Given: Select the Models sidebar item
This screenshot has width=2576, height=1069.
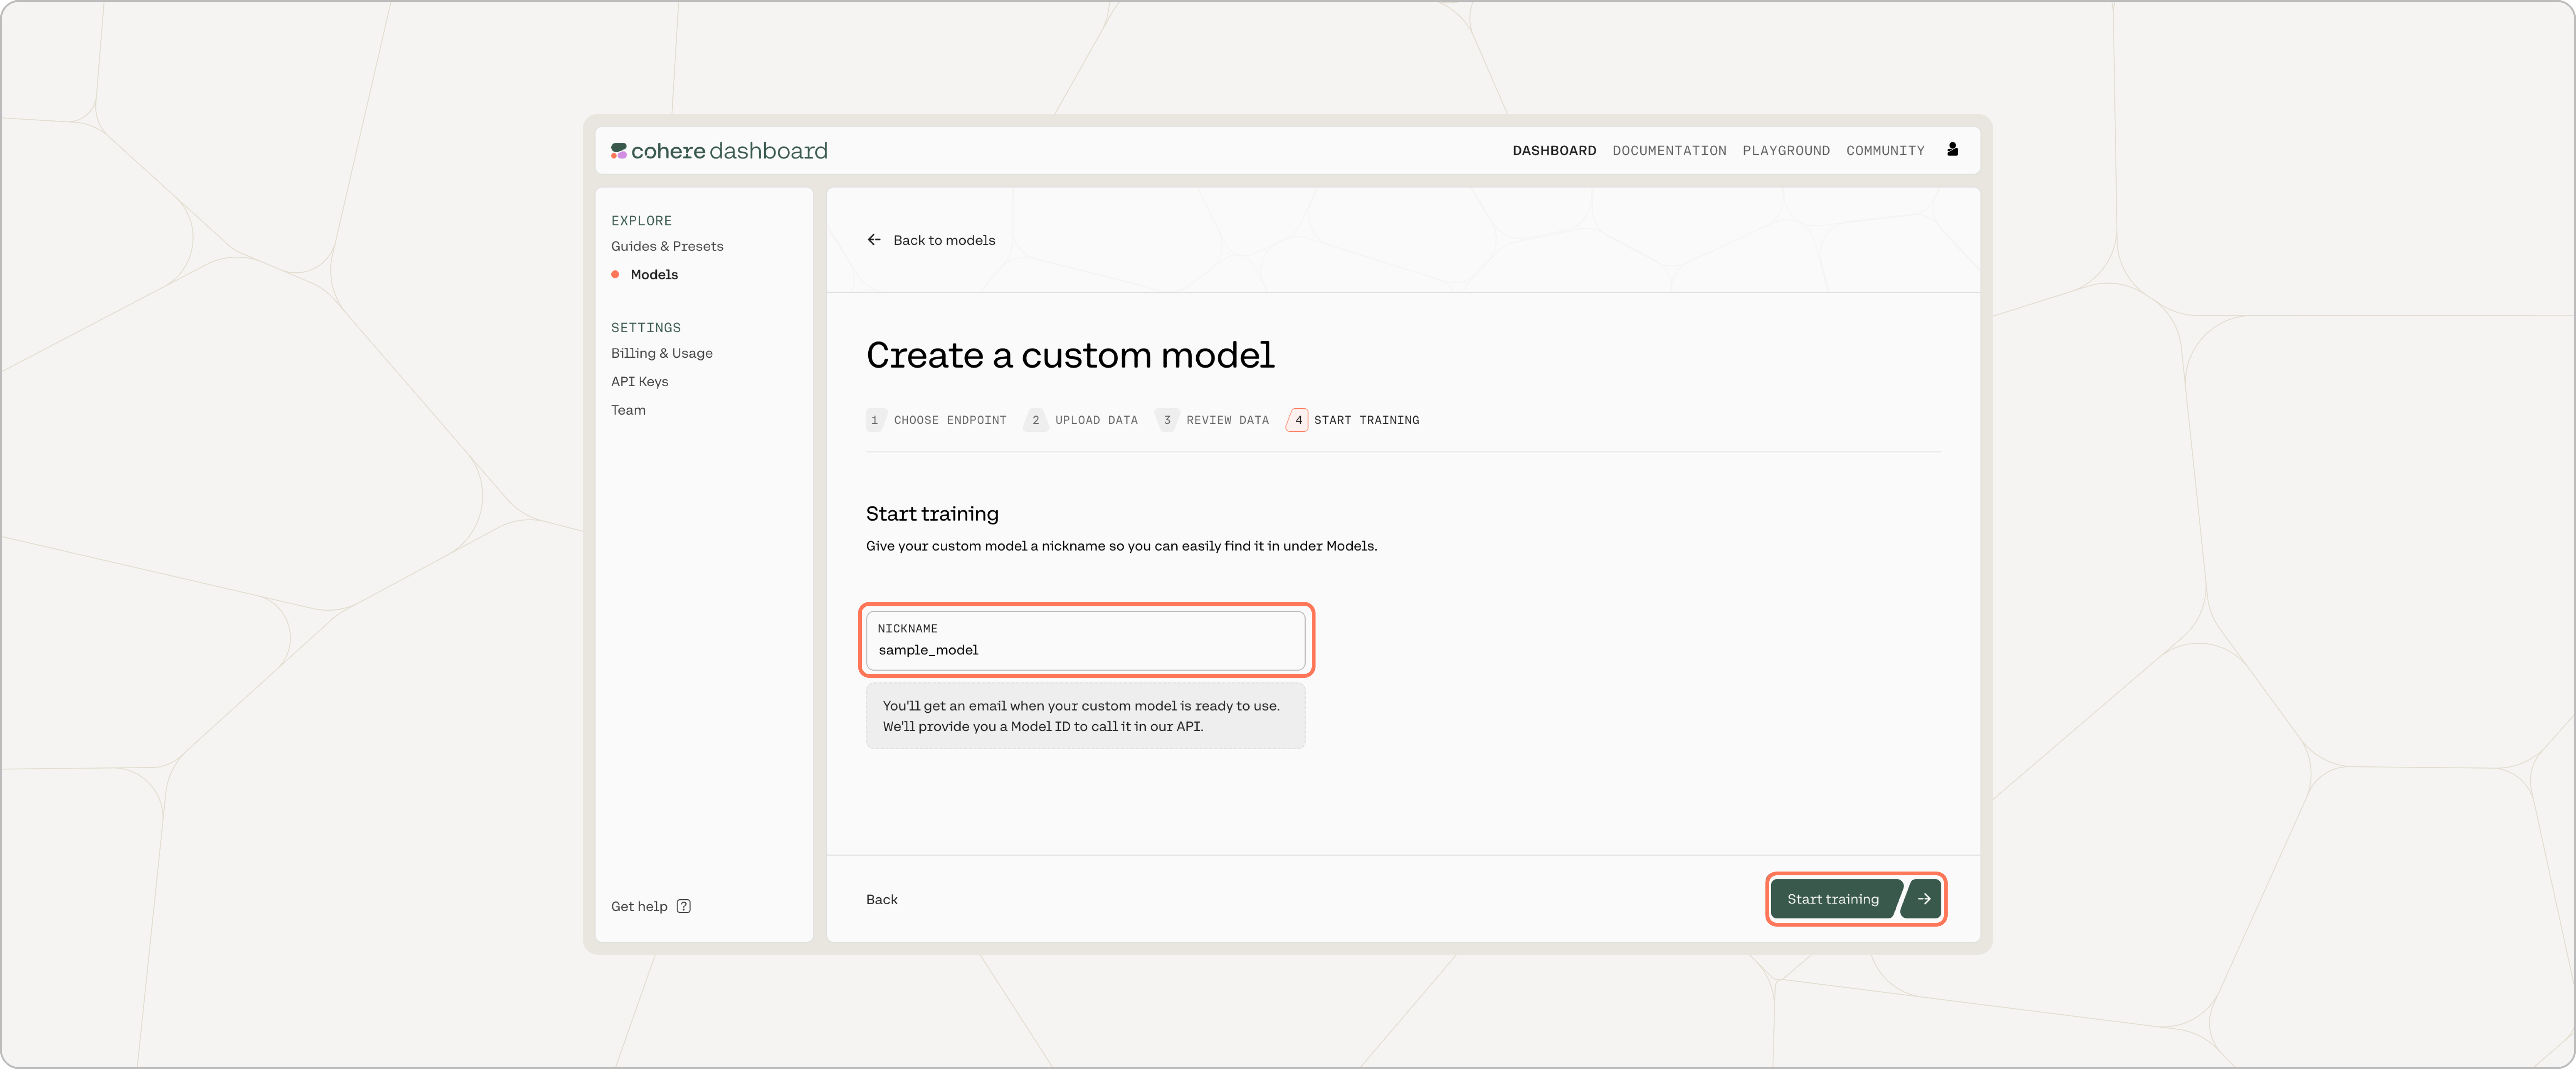Looking at the screenshot, I should click(654, 274).
